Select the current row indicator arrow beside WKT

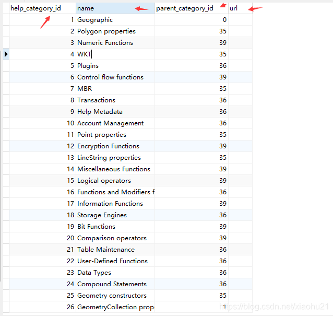(x=6, y=54)
